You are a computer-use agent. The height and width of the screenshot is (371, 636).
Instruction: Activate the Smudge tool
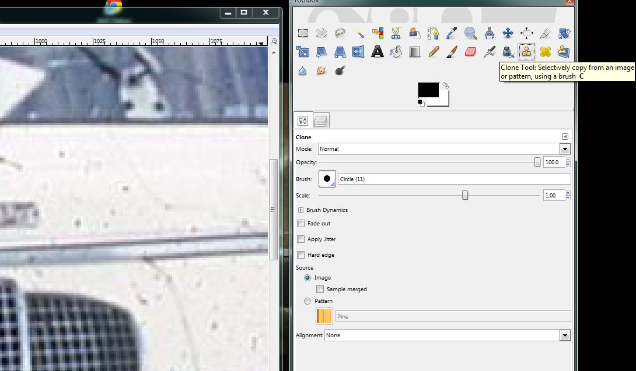click(322, 71)
